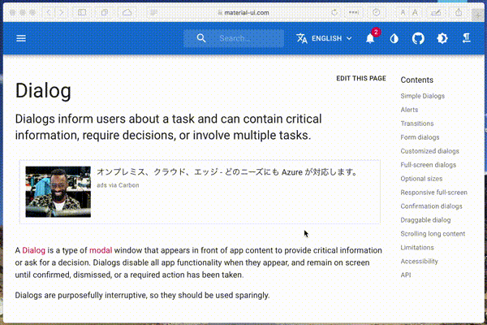Open notifications bell with 2 badge

371,38
